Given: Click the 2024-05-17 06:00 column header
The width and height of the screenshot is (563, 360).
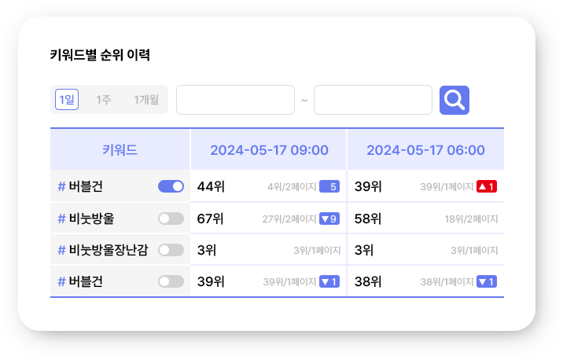Looking at the screenshot, I should click(x=426, y=149).
